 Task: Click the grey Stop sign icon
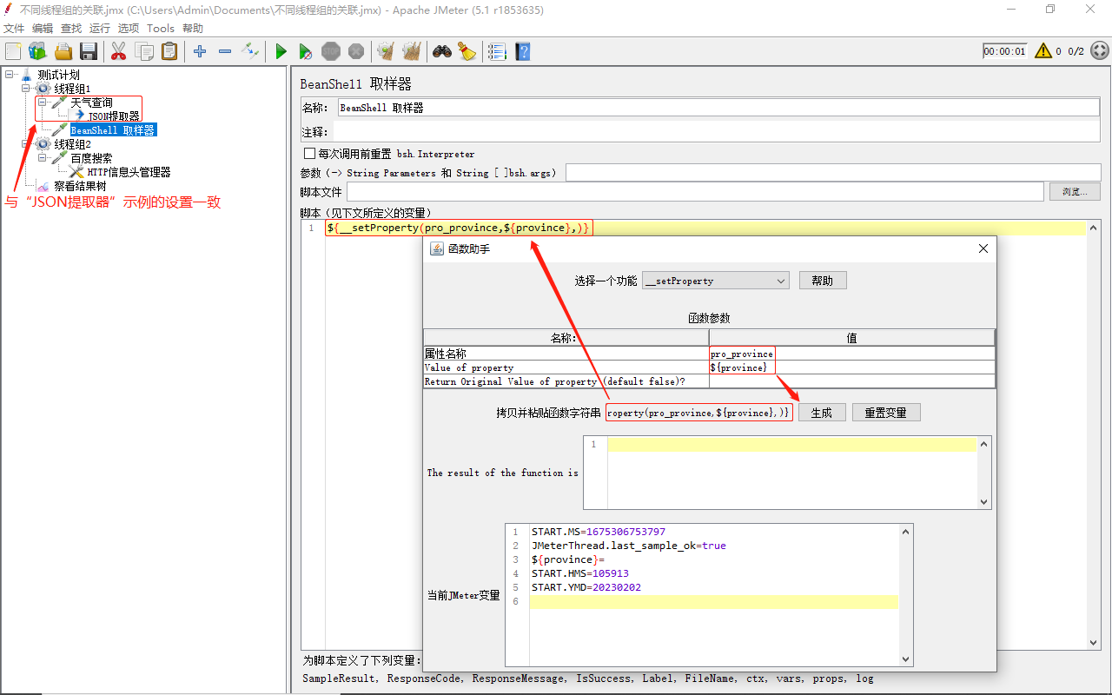(x=331, y=51)
